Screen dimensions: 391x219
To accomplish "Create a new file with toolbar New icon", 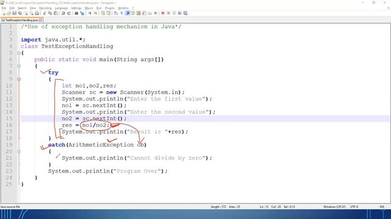I will (4, 13).
